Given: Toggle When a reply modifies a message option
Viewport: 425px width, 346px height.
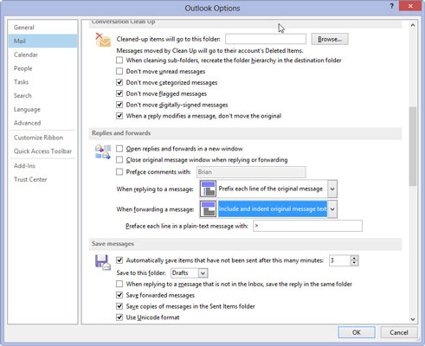Looking at the screenshot, I should pos(119,116).
